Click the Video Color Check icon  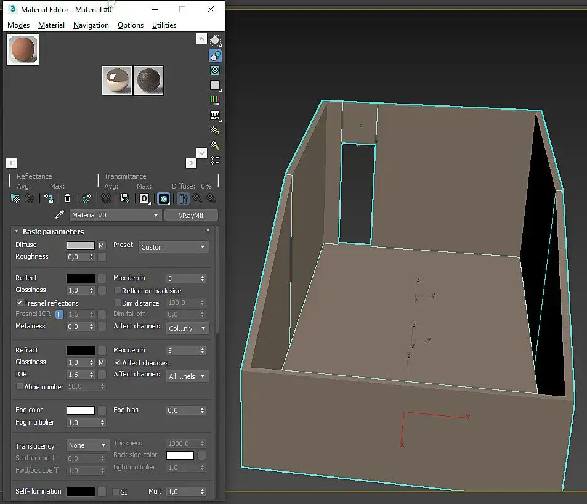215,100
